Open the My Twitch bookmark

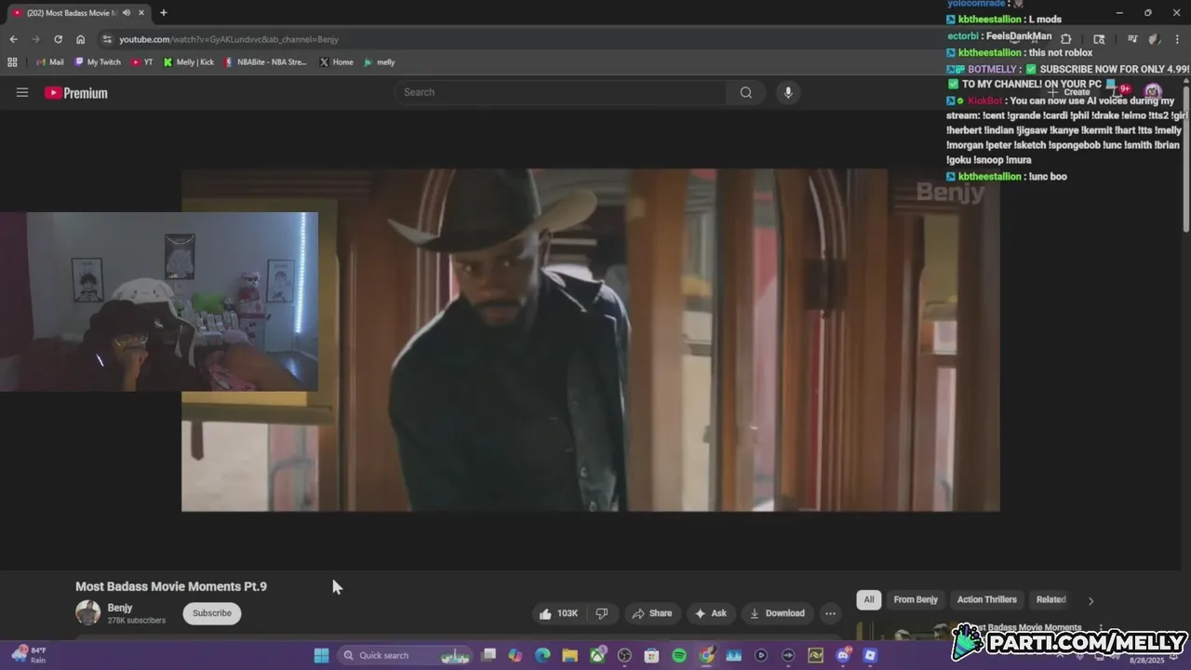pyautogui.click(x=98, y=62)
